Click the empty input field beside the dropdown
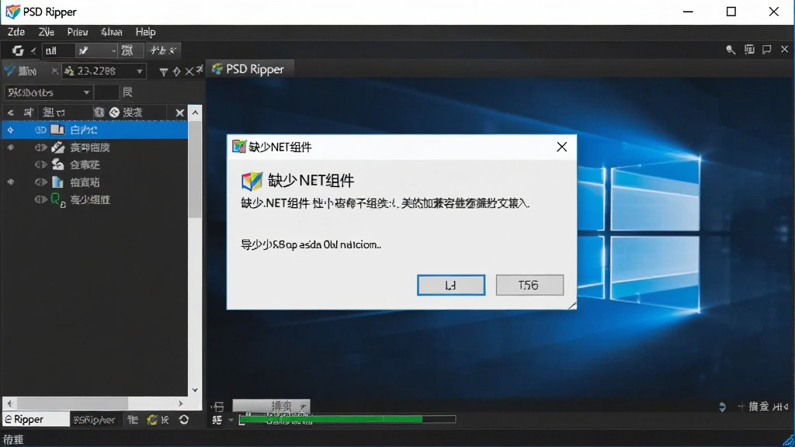The width and height of the screenshot is (795, 447). tap(106, 92)
